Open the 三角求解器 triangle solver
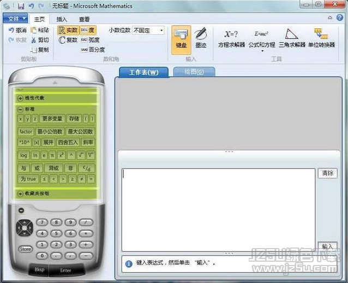Viewport: 348px width, 283px height. [x=292, y=38]
